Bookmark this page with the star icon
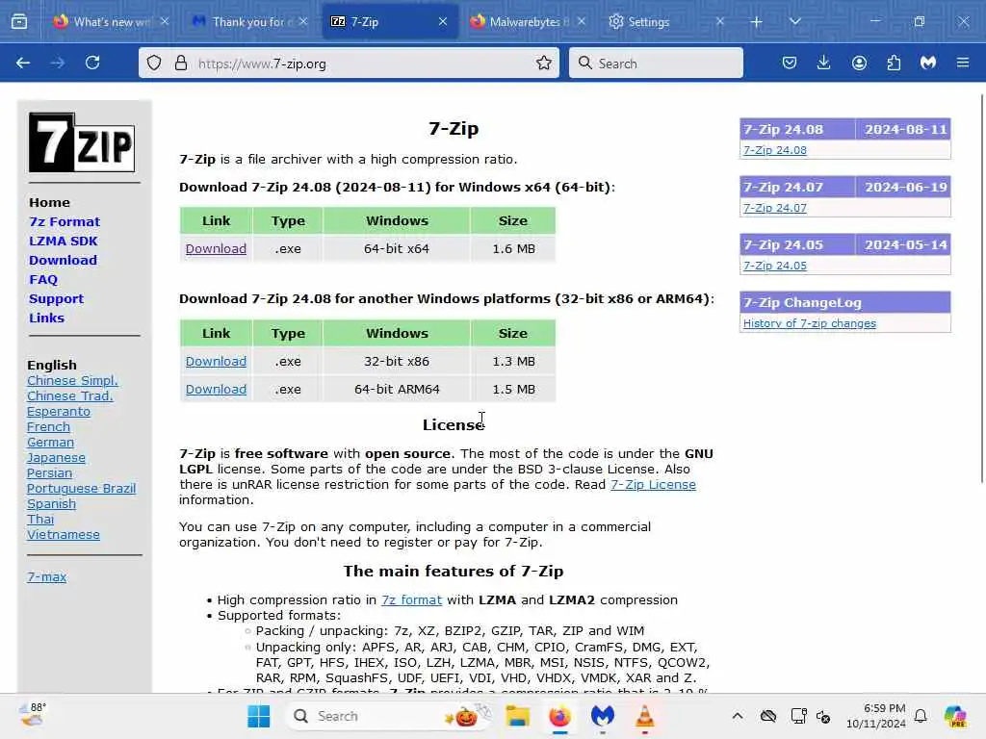Screen dimensions: 986x739 pos(544,63)
